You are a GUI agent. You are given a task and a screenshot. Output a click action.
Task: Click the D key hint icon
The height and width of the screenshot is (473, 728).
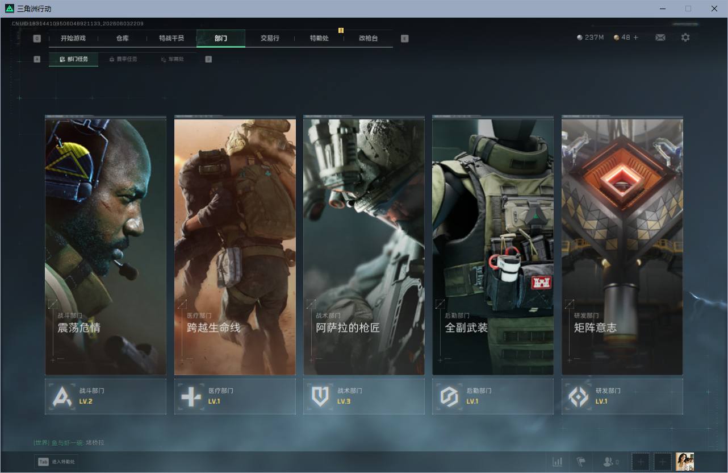click(208, 59)
